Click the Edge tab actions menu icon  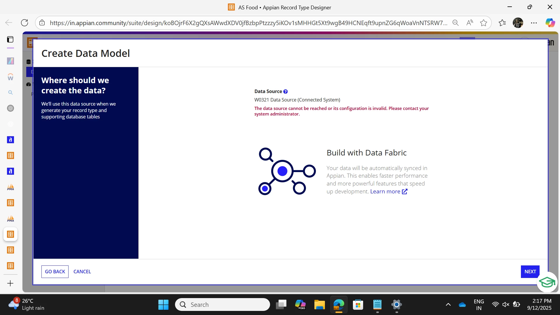[10, 39]
